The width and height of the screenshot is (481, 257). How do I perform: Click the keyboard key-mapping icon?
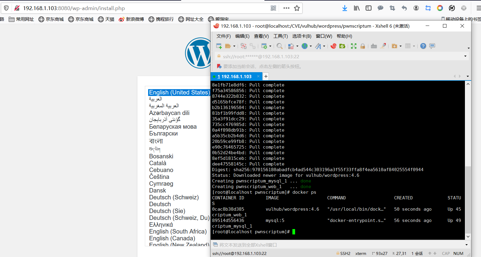[x=374, y=46]
